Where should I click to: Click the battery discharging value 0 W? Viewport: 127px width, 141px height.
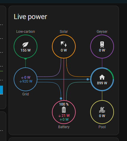click(x=66, y=120)
